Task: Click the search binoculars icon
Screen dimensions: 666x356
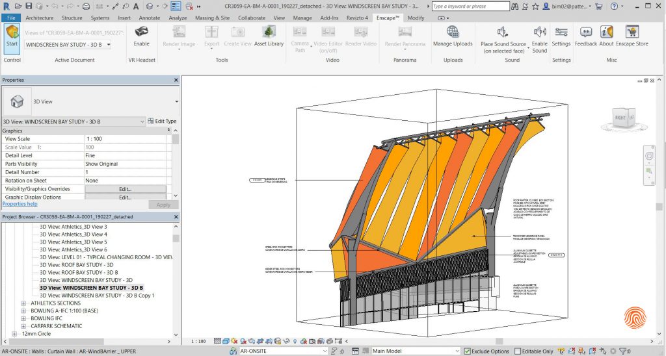Action: coord(515,6)
